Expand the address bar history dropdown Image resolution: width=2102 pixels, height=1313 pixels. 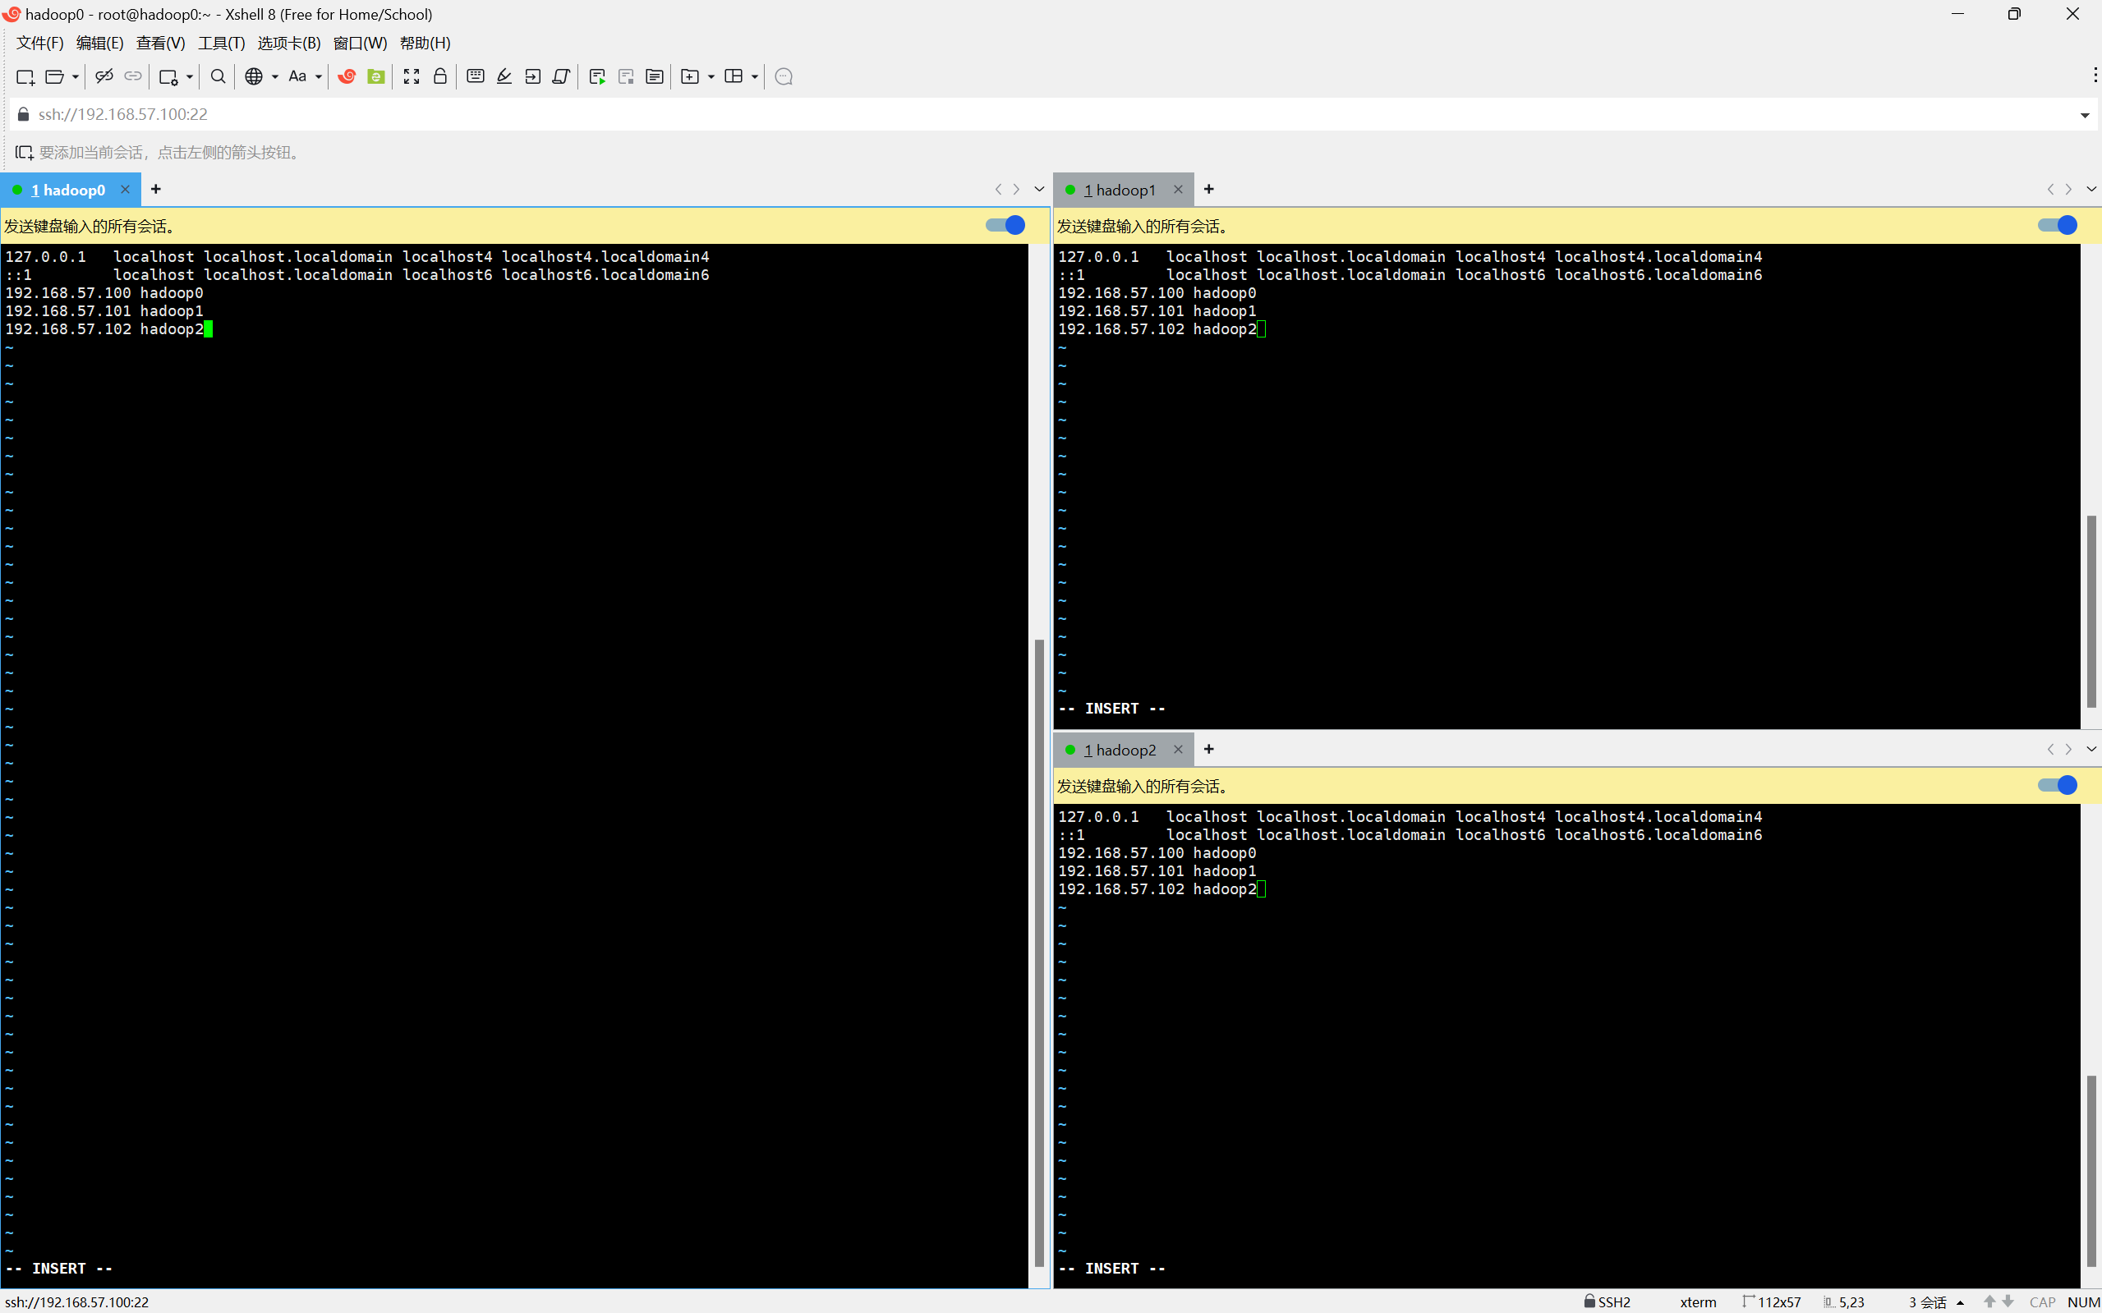point(2084,116)
